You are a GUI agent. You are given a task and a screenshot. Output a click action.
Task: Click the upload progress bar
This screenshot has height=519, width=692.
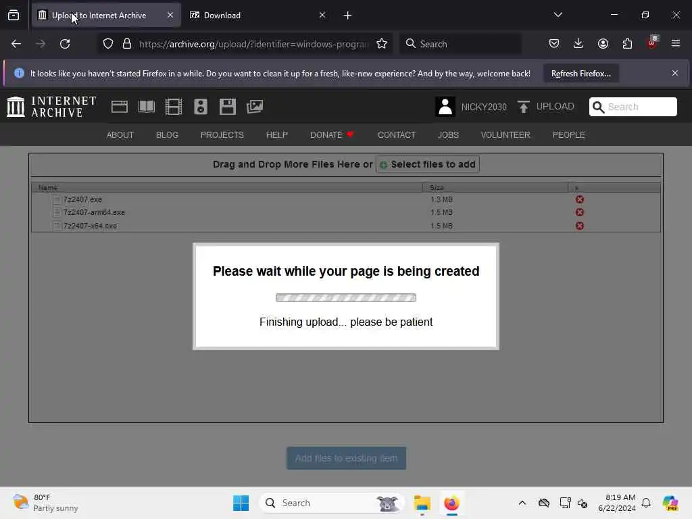(x=346, y=298)
